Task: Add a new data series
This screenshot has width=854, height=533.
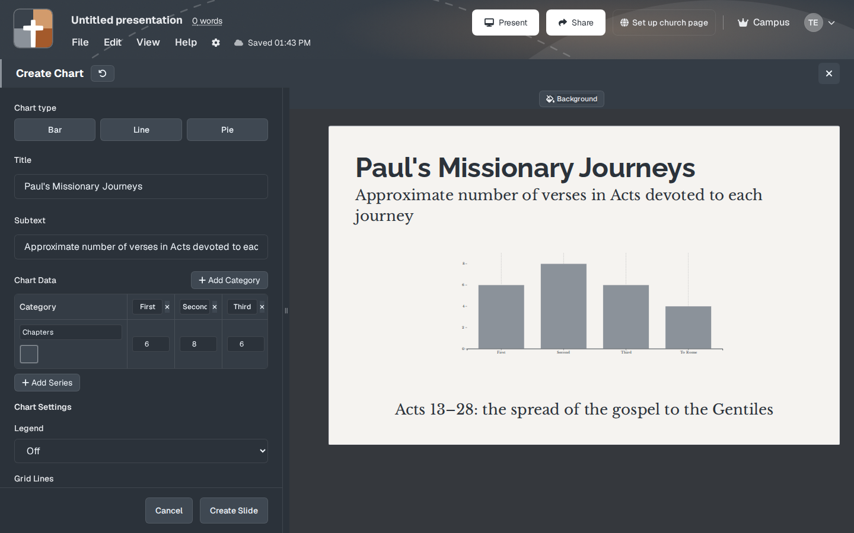Action: 47,383
